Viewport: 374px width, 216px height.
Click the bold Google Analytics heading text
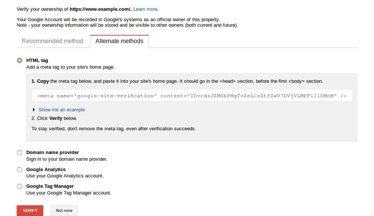tap(46, 170)
